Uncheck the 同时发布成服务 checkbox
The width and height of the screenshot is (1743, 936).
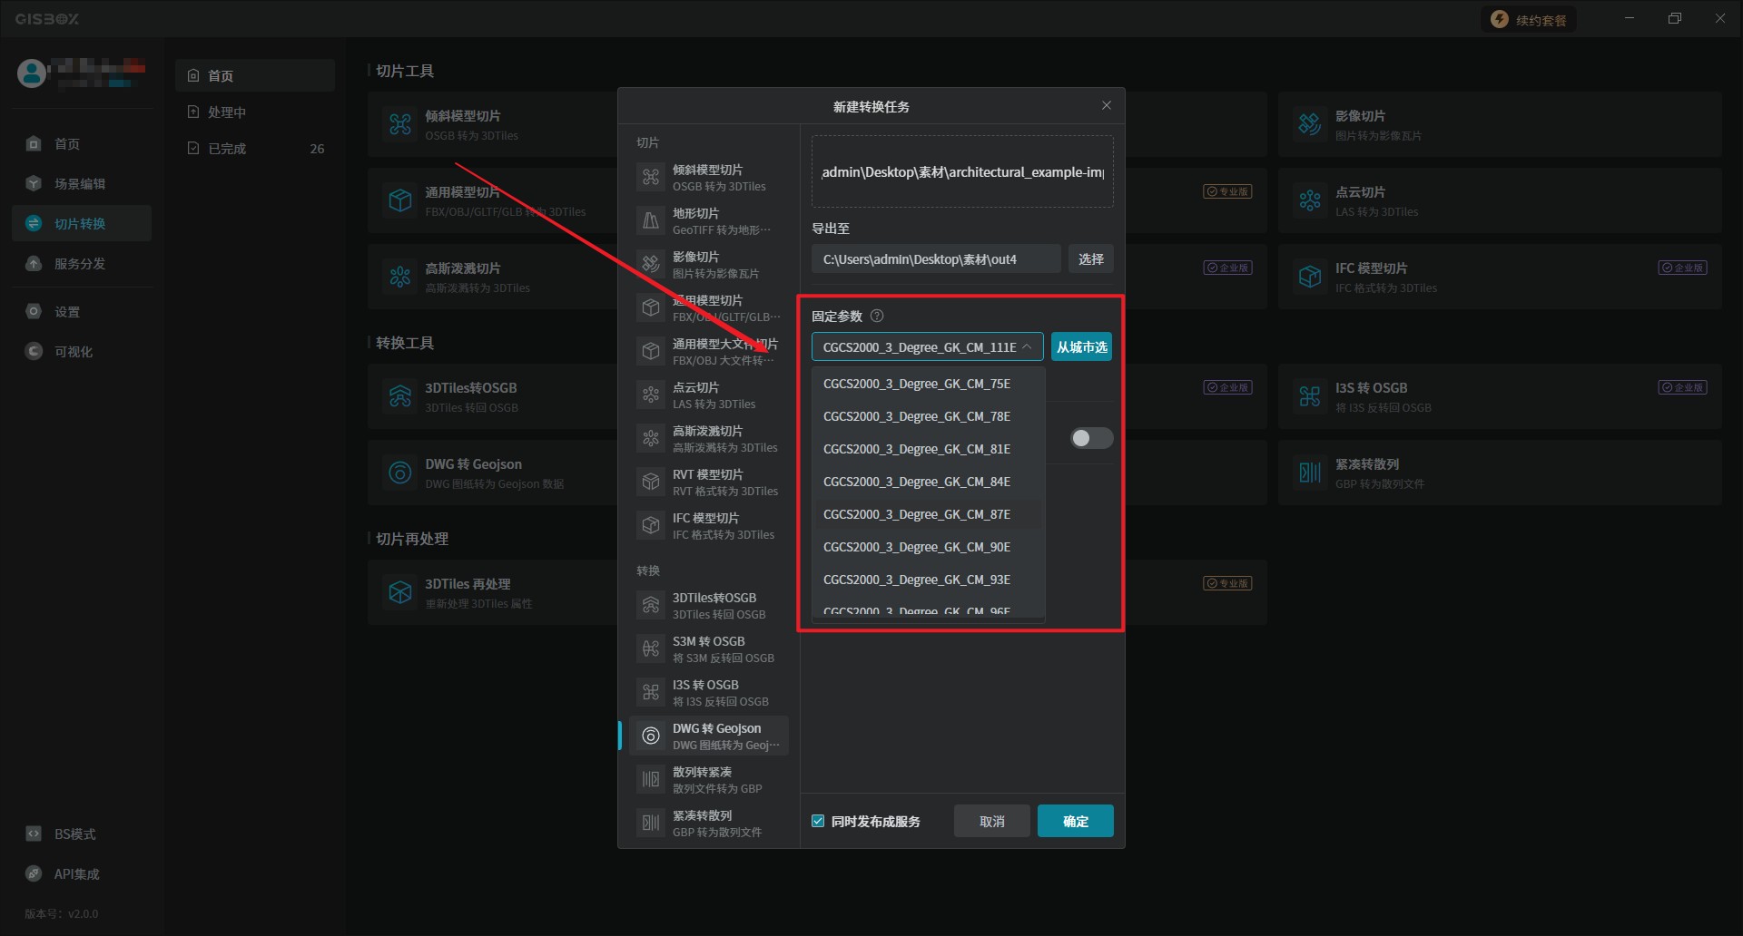[818, 822]
